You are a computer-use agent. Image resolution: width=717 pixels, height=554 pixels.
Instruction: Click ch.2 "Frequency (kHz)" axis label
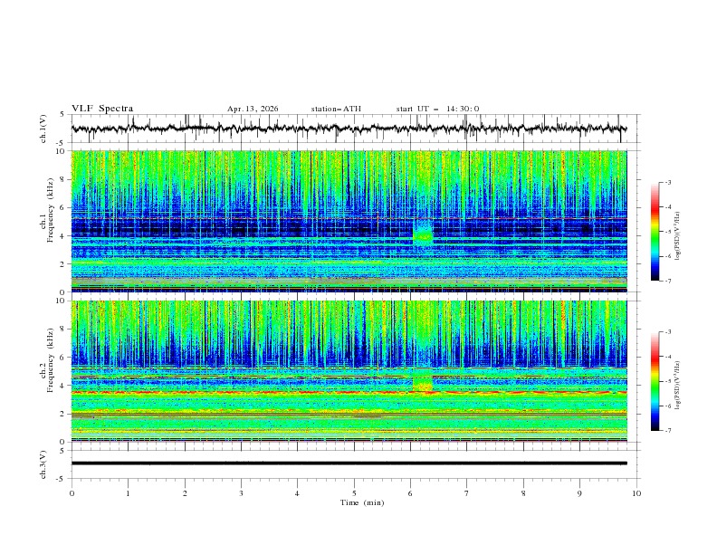pyautogui.click(x=50, y=359)
